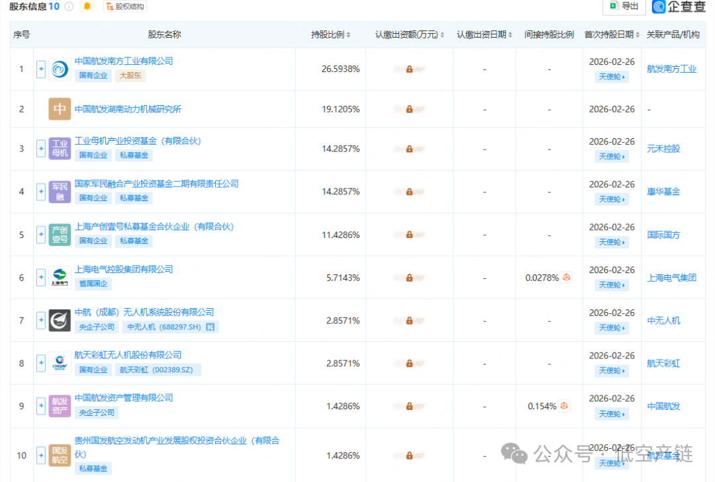The image size is (715, 482).
Task: Open the 上海电气集团 link in related column
Action: [672, 277]
